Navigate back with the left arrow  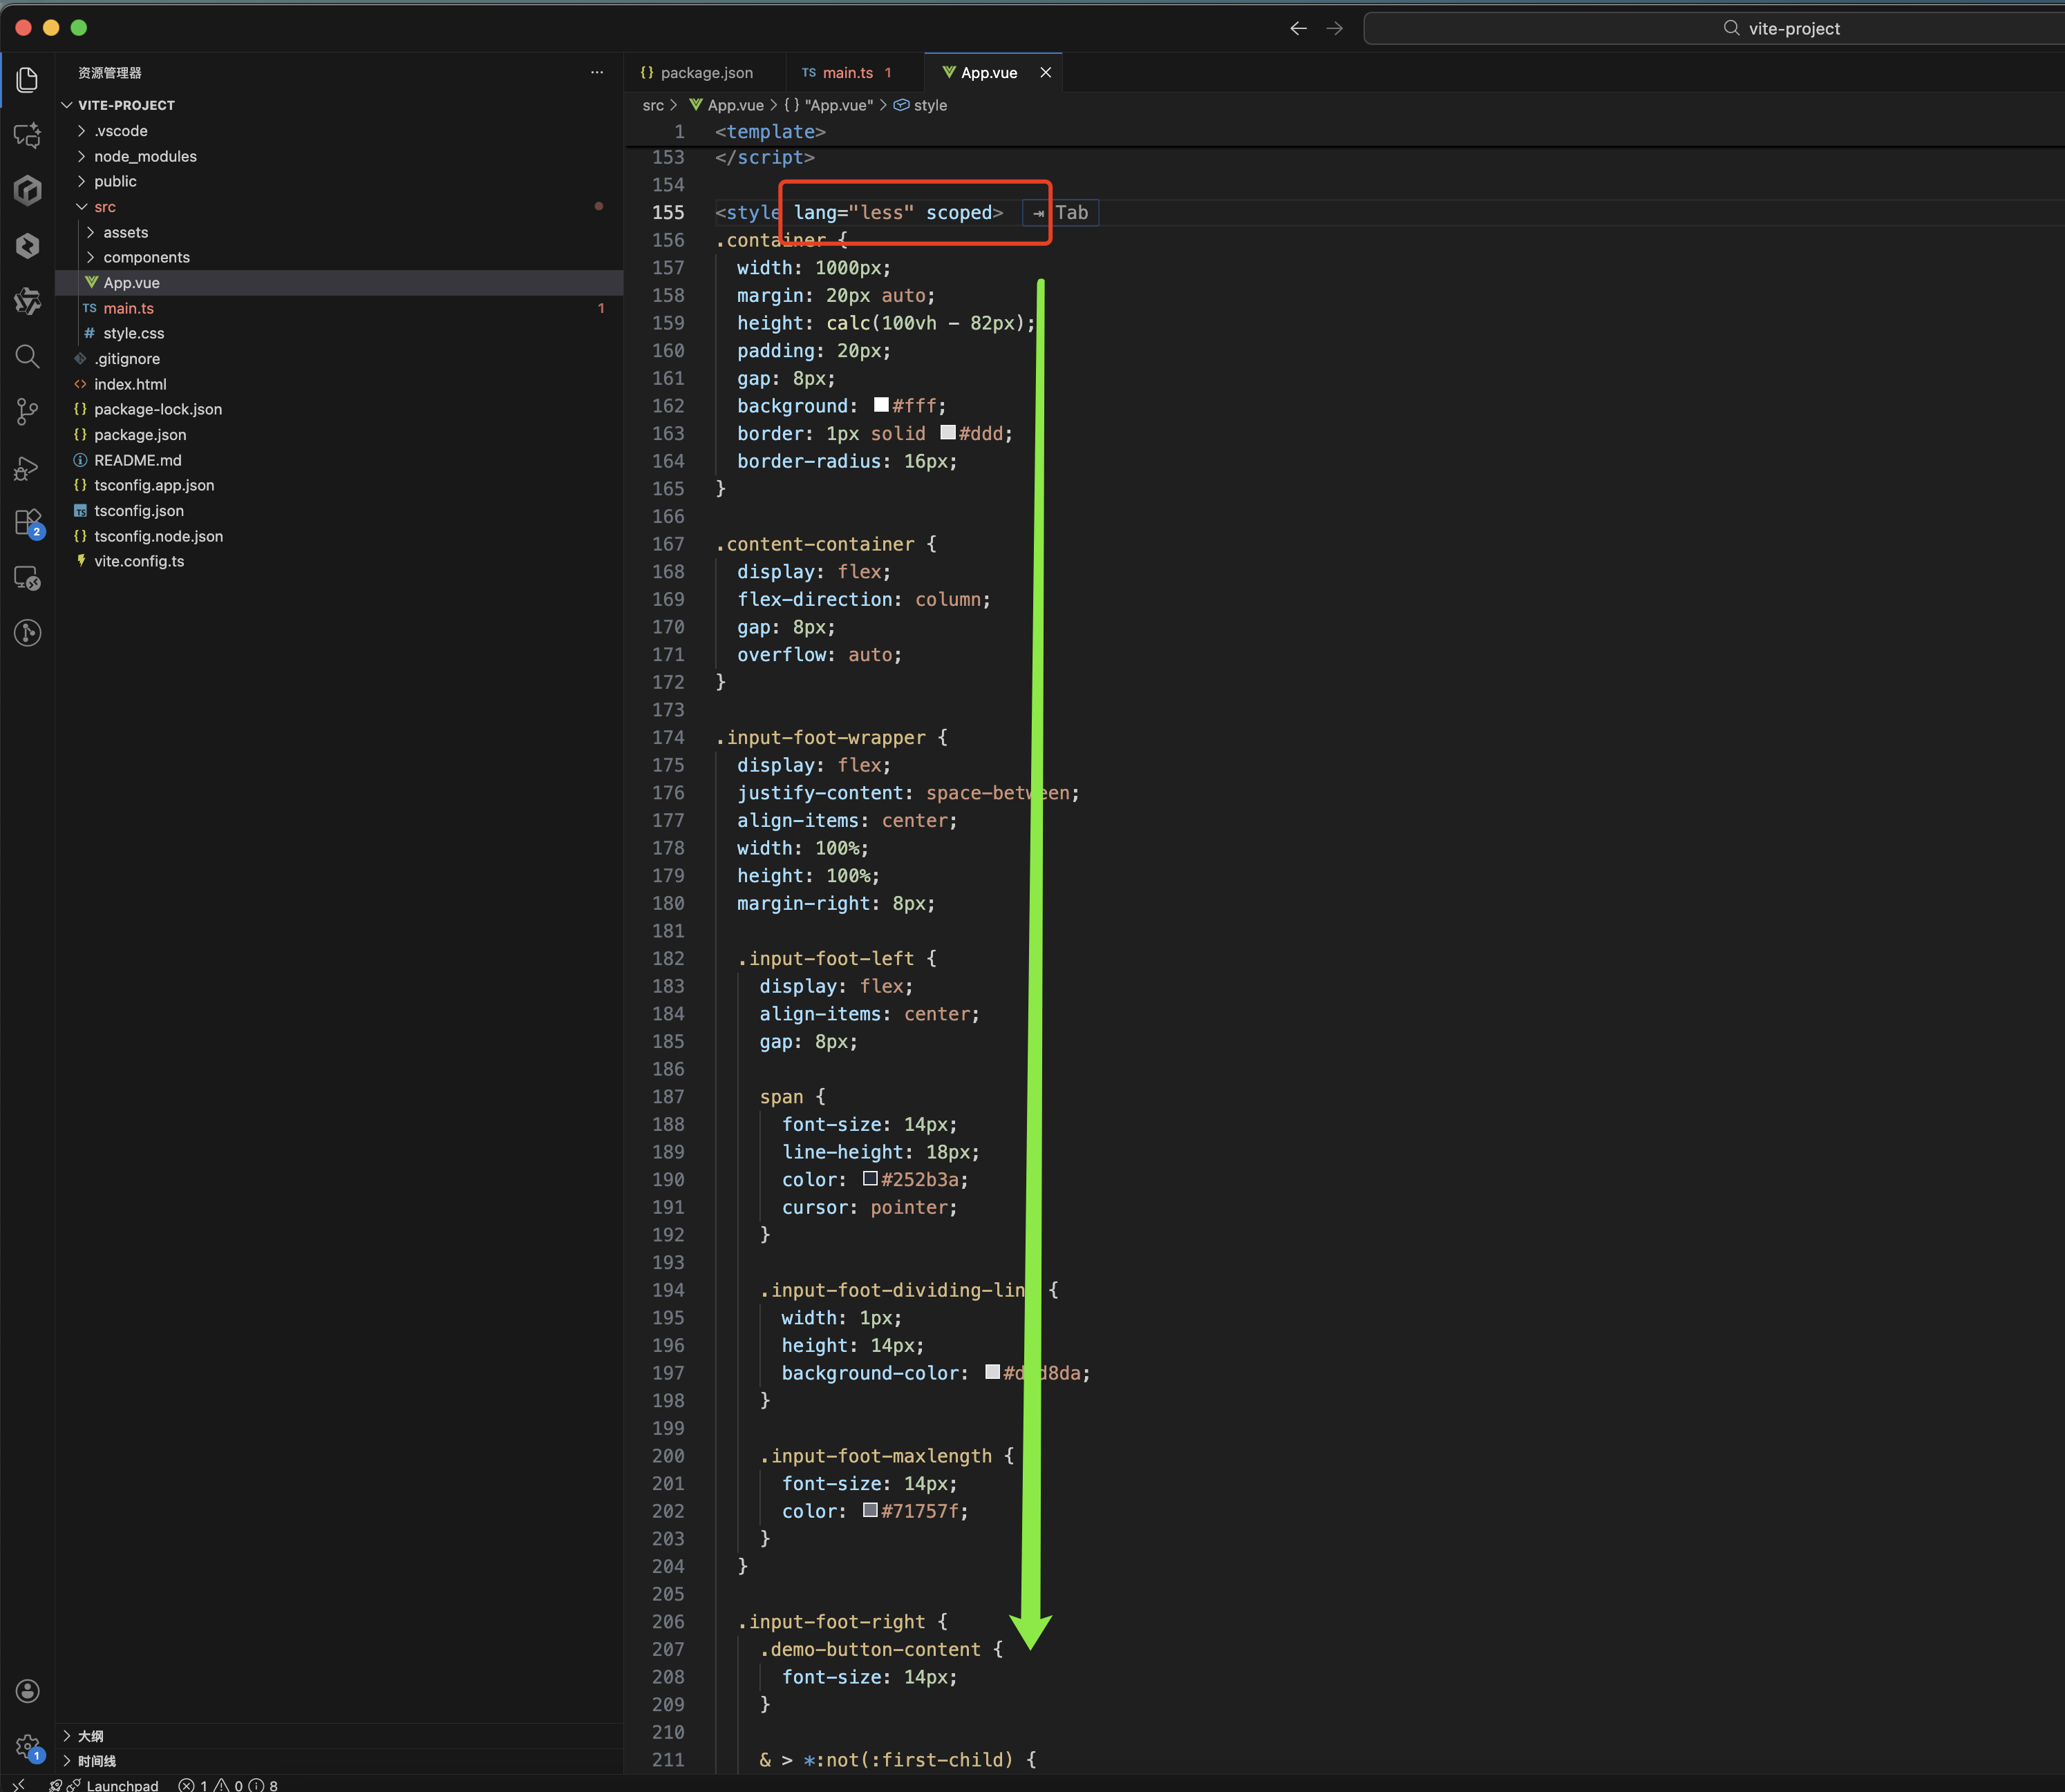[1298, 28]
